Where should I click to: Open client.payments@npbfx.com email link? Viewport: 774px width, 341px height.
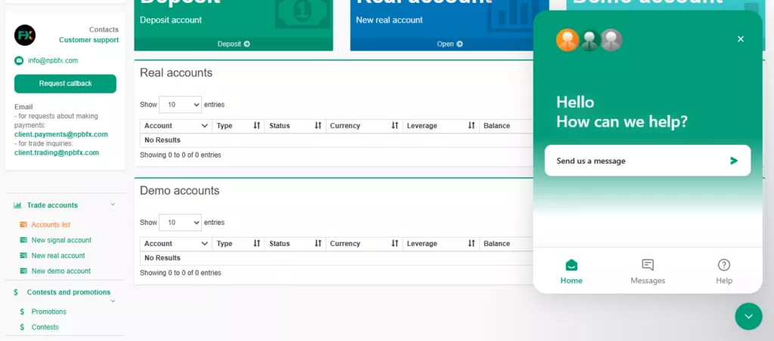61,134
